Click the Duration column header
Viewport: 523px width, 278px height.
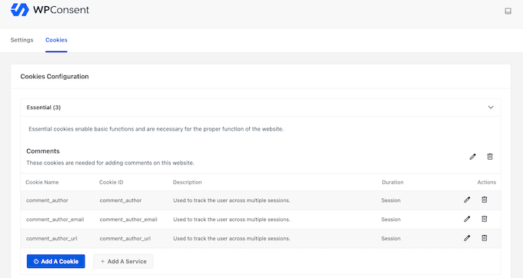pos(392,182)
